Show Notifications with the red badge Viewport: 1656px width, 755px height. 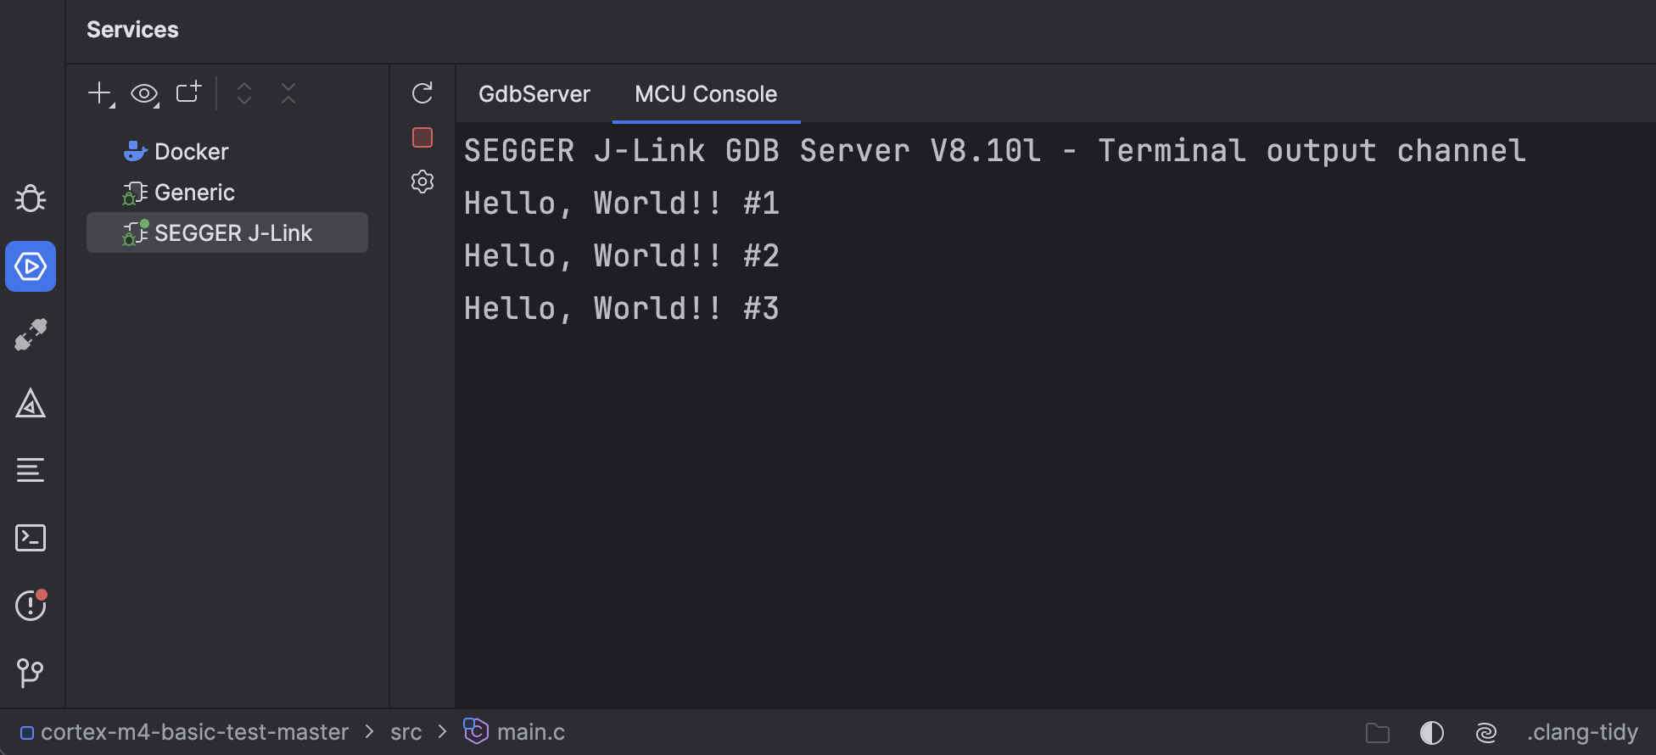point(31,606)
